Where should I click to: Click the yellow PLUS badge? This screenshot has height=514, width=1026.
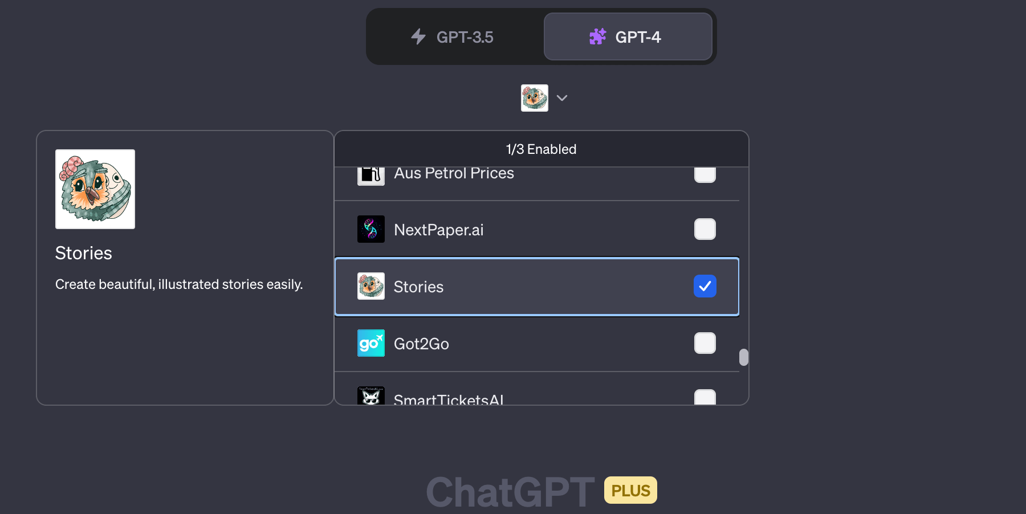coord(630,489)
